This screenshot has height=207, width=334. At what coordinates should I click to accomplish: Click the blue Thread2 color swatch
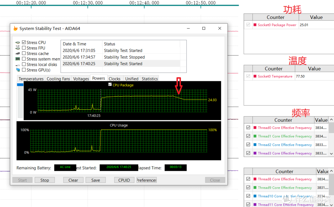[255, 145]
